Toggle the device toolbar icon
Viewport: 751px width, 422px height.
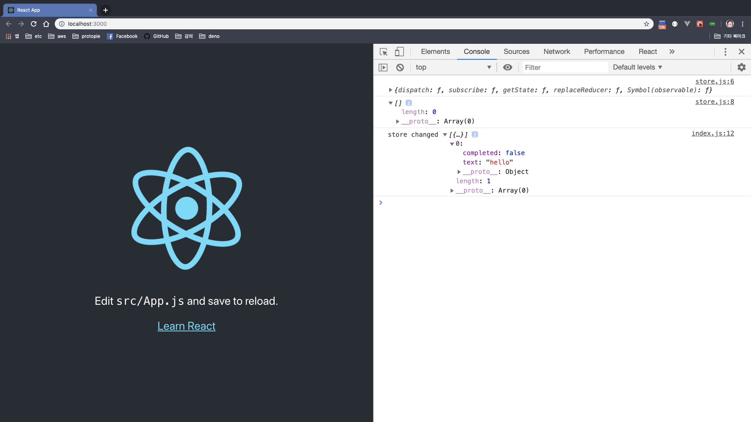pyautogui.click(x=399, y=52)
